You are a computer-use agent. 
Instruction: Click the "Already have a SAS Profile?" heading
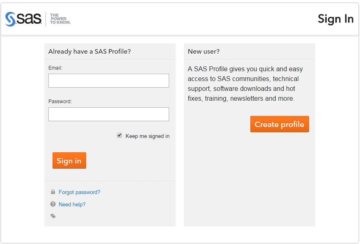[x=89, y=51]
